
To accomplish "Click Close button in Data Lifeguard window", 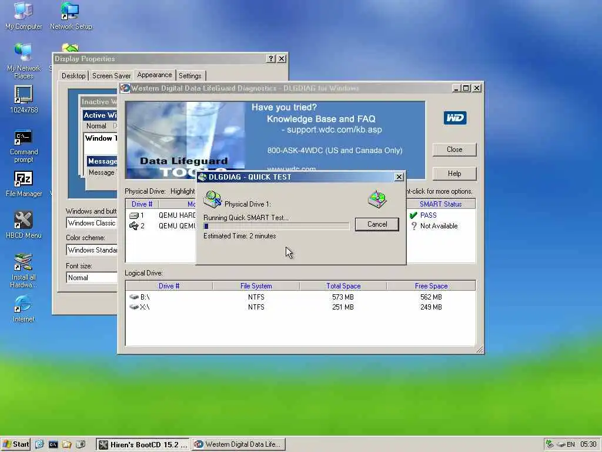I will click(454, 149).
